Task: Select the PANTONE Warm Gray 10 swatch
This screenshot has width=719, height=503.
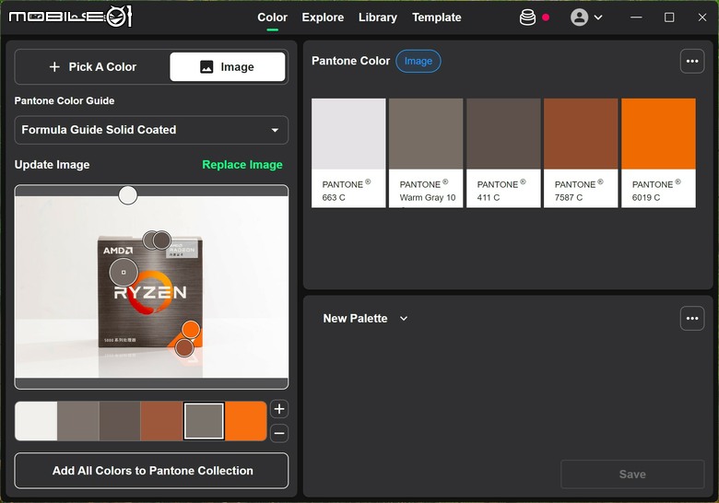Action: click(x=426, y=153)
